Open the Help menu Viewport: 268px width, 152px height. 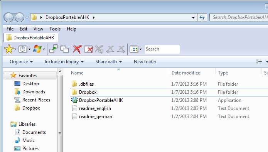71,29
